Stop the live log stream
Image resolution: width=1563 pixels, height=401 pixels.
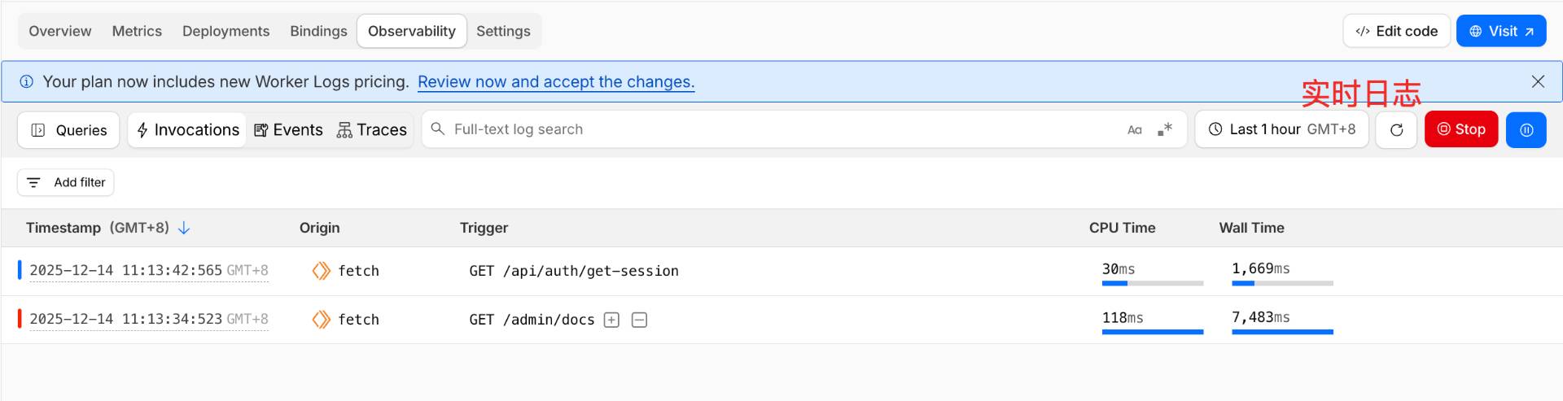(x=1460, y=129)
